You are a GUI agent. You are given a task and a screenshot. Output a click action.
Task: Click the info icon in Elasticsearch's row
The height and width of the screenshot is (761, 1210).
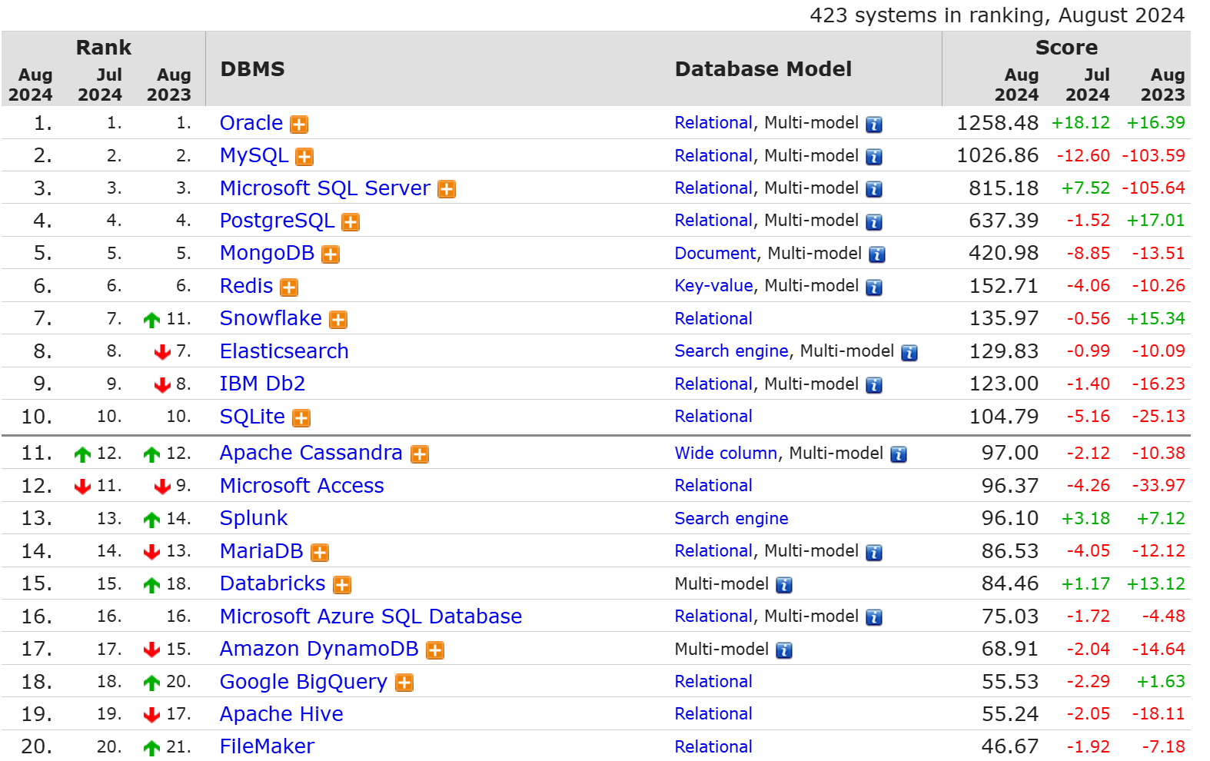pos(909,353)
